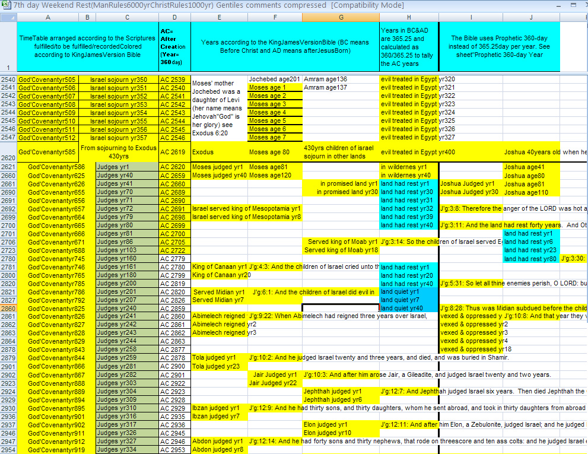The image size is (588, 454).
Task: Click 'From sojourning to Exodus 430yrs' cell
Action: pyautogui.click(x=119, y=152)
